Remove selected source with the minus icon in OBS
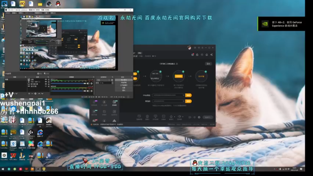This screenshot has width=313, height=176. (32, 93)
